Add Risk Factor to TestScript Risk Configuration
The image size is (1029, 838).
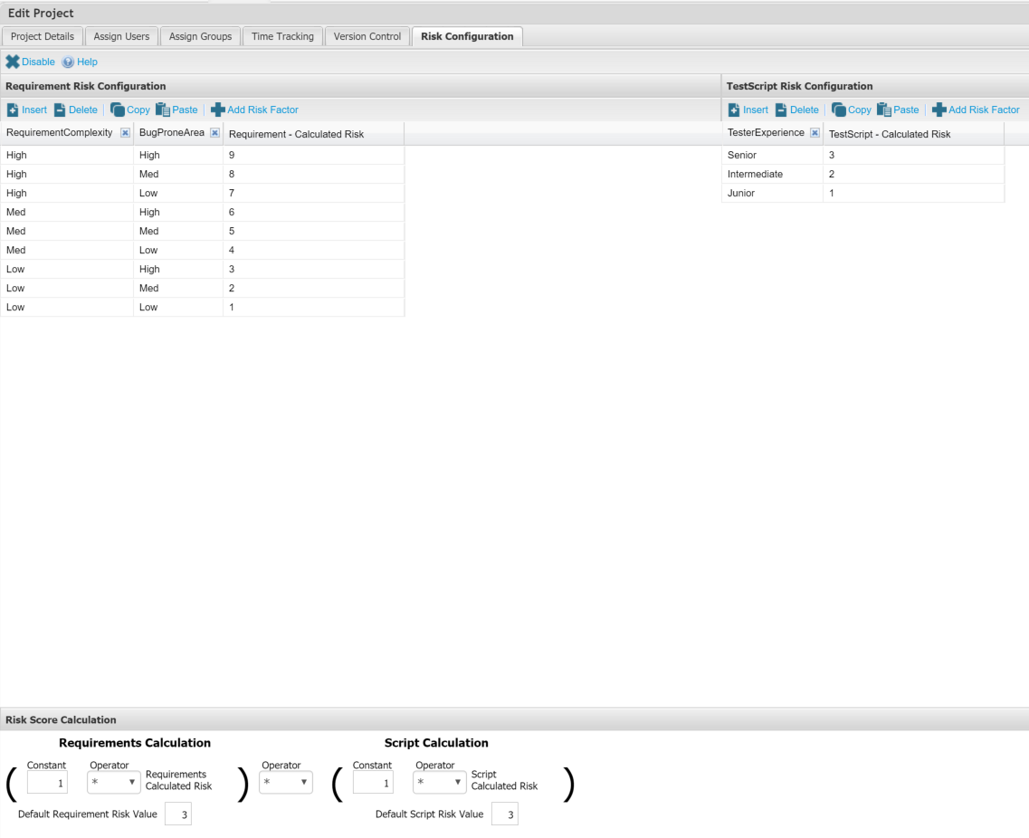976,110
